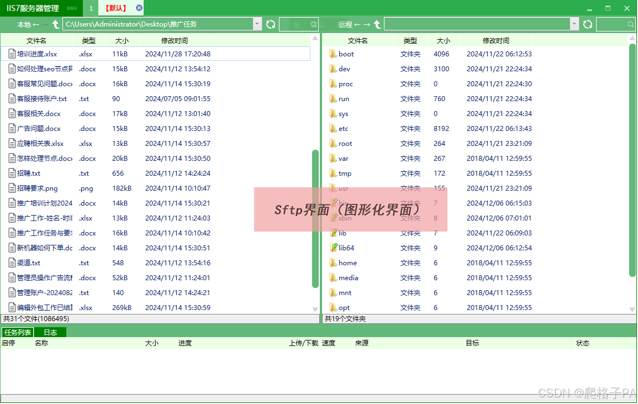
Task: Sort remote list by 修改时间 column
Action: pyautogui.click(x=496, y=40)
